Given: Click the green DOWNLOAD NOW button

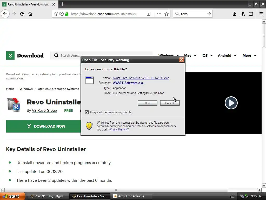Looking at the screenshot, I should point(43,126).
